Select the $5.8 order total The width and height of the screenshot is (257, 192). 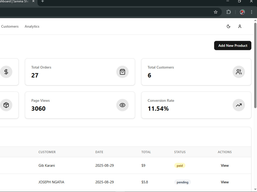click(145, 182)
